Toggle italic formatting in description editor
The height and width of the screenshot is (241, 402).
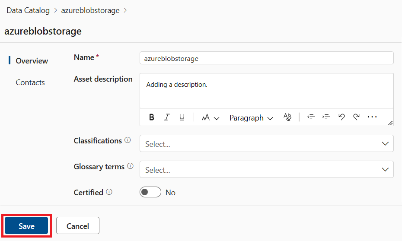pyautogui.click(x=167, y=117)
